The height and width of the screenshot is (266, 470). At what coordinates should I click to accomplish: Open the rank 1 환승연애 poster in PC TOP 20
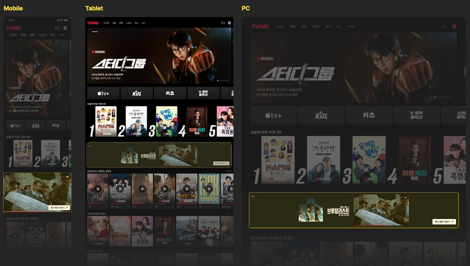coord(278,160)
